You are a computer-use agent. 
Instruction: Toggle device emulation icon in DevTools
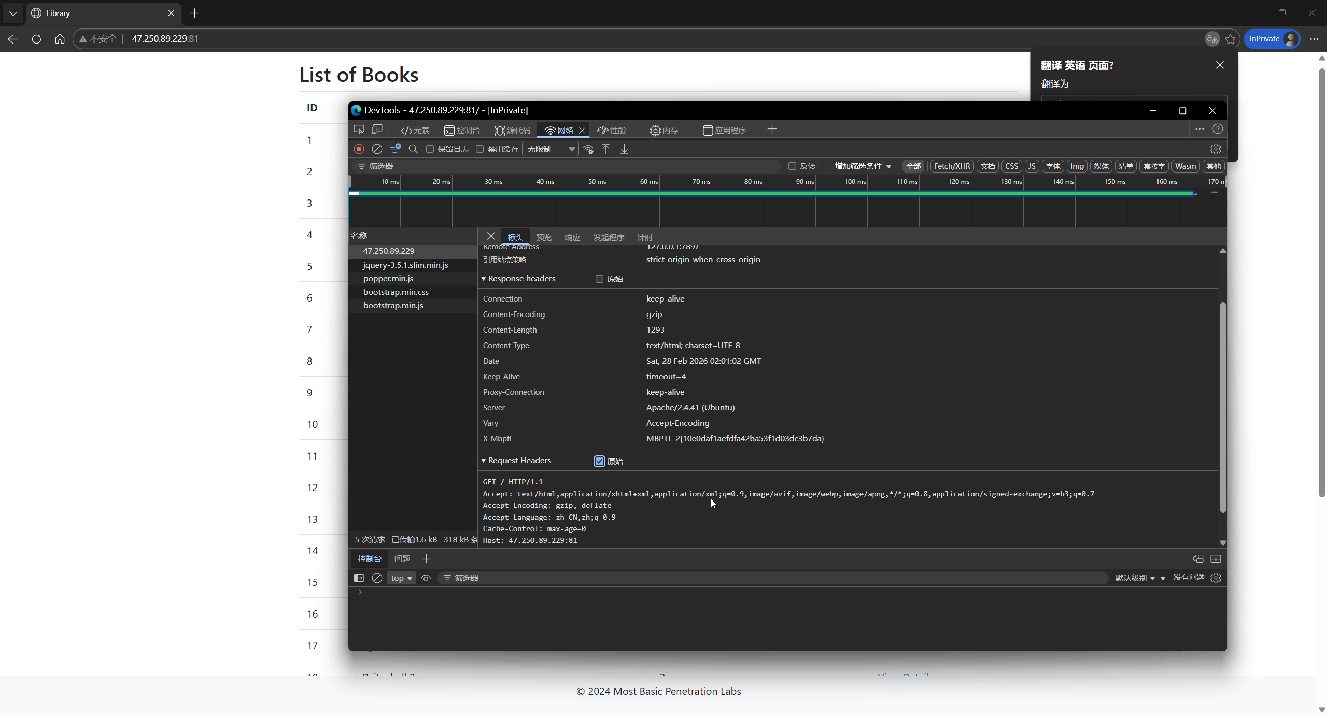click(377, 130)
